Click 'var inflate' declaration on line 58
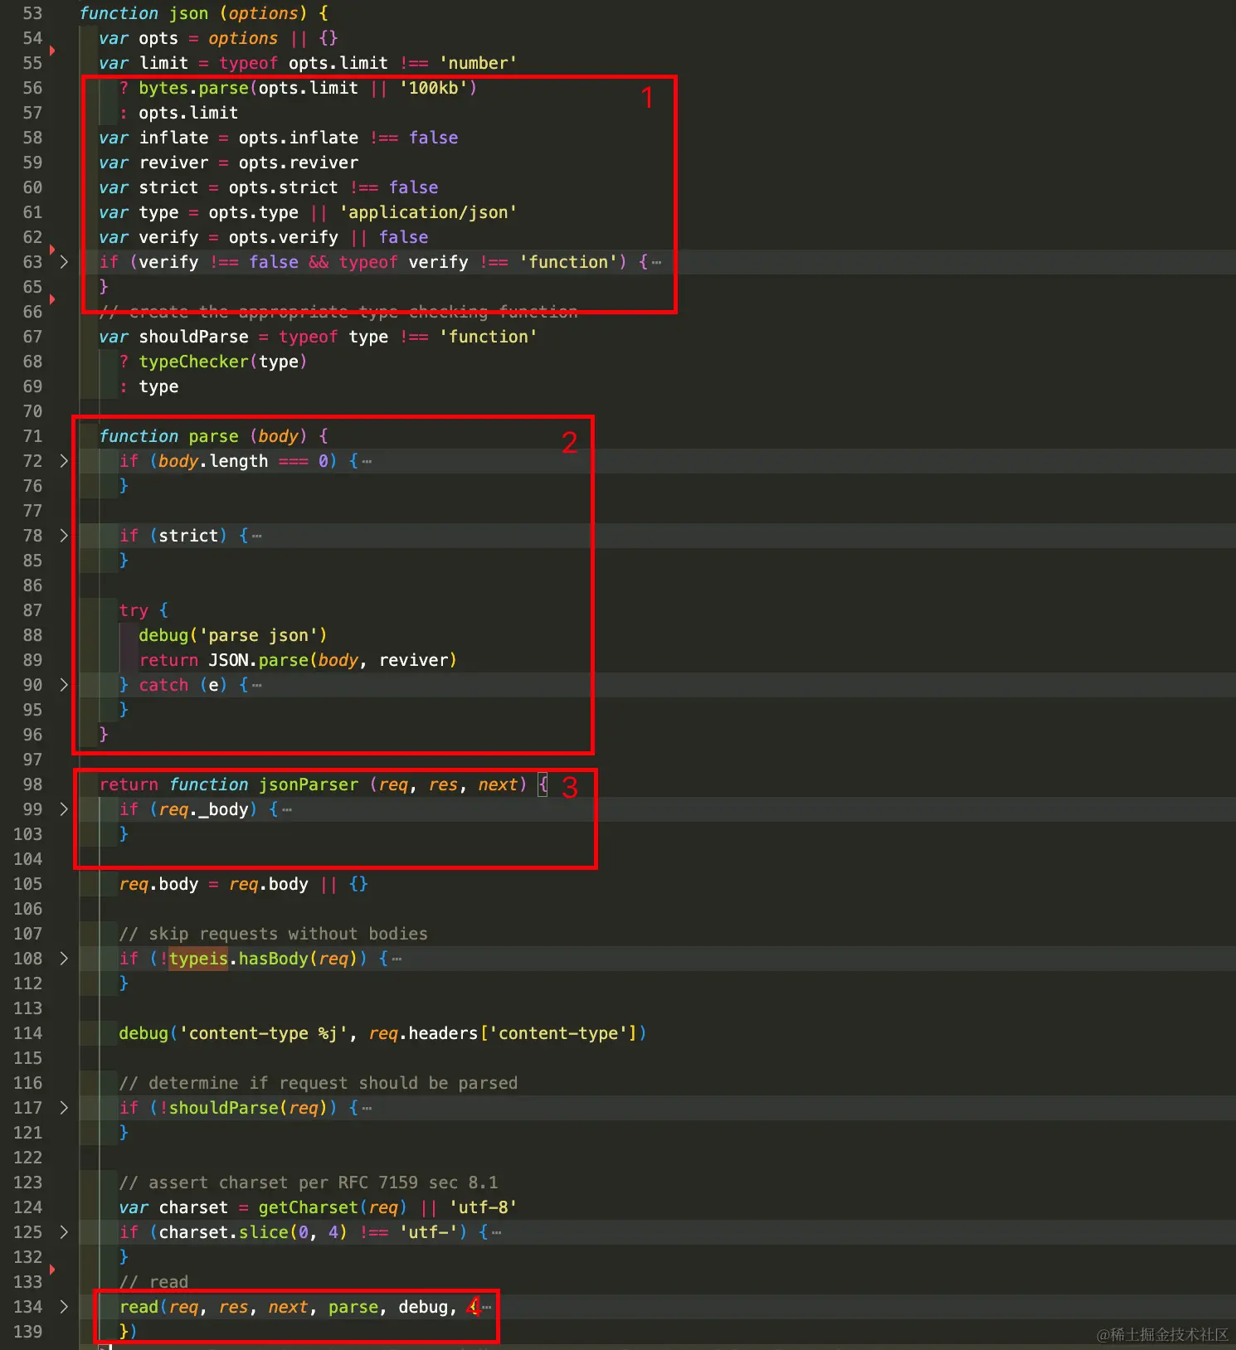Viewport: 1236px width, 1350px height. click(x=153, y=138)
